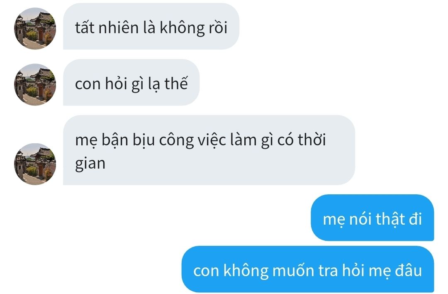
Task: Click the word "tất" at first message start
Action: (85, 28)
